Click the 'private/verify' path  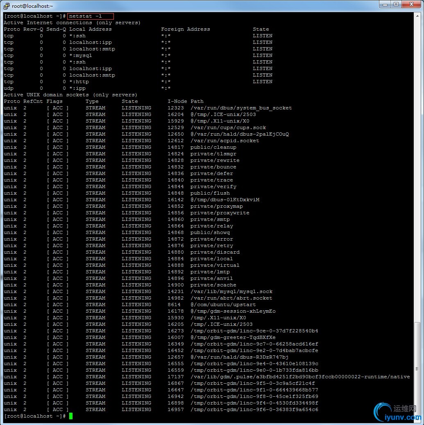tap(213, 186)
